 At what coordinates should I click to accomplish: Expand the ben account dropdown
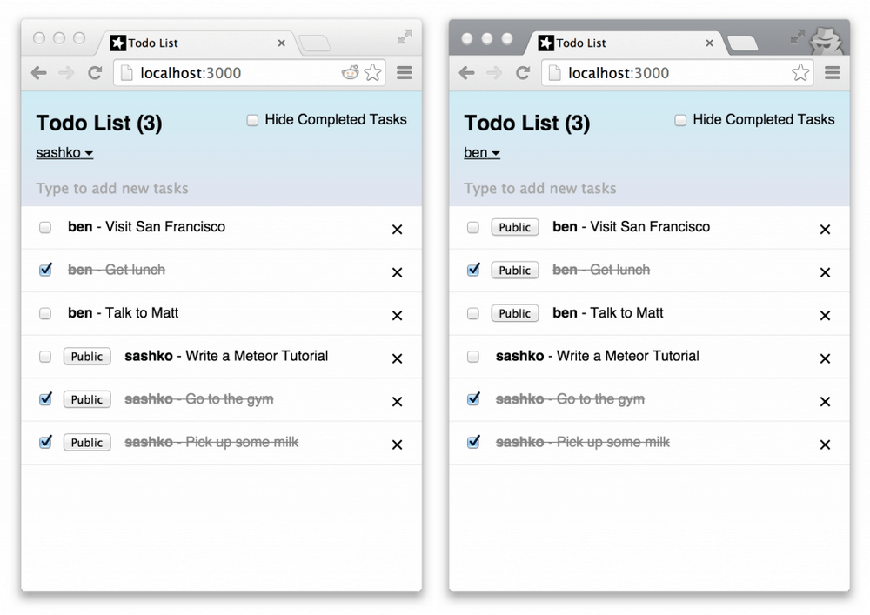point(482,152)
